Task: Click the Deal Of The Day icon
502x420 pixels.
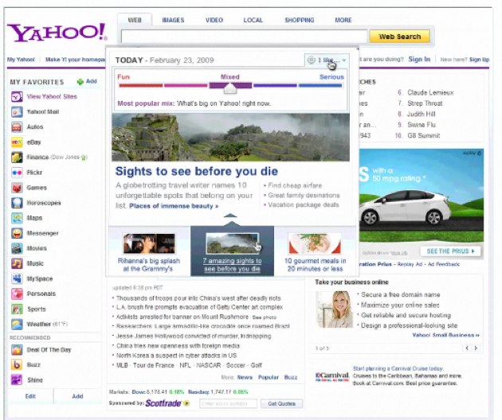Action: 17,350
